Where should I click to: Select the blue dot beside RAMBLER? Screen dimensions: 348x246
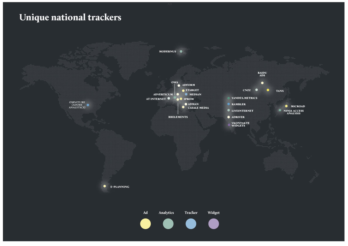pos(228,104)
